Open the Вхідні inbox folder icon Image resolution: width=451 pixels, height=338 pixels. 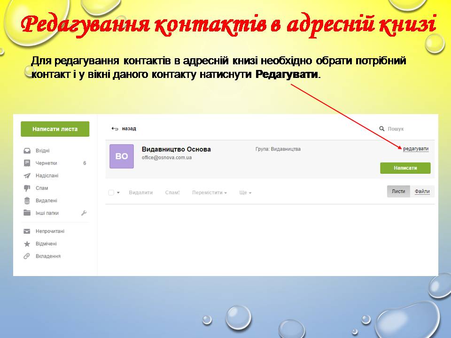pos(27,151)
